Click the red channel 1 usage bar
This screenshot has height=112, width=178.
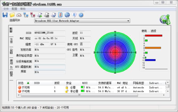coord(153,36)
